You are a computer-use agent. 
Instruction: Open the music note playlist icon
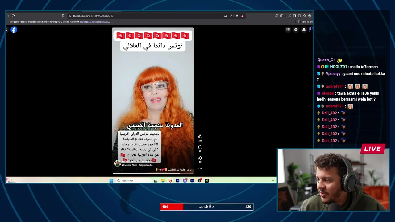[x=290, y=16]
